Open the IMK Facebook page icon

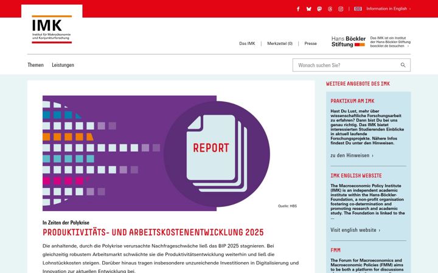point(298,9)
